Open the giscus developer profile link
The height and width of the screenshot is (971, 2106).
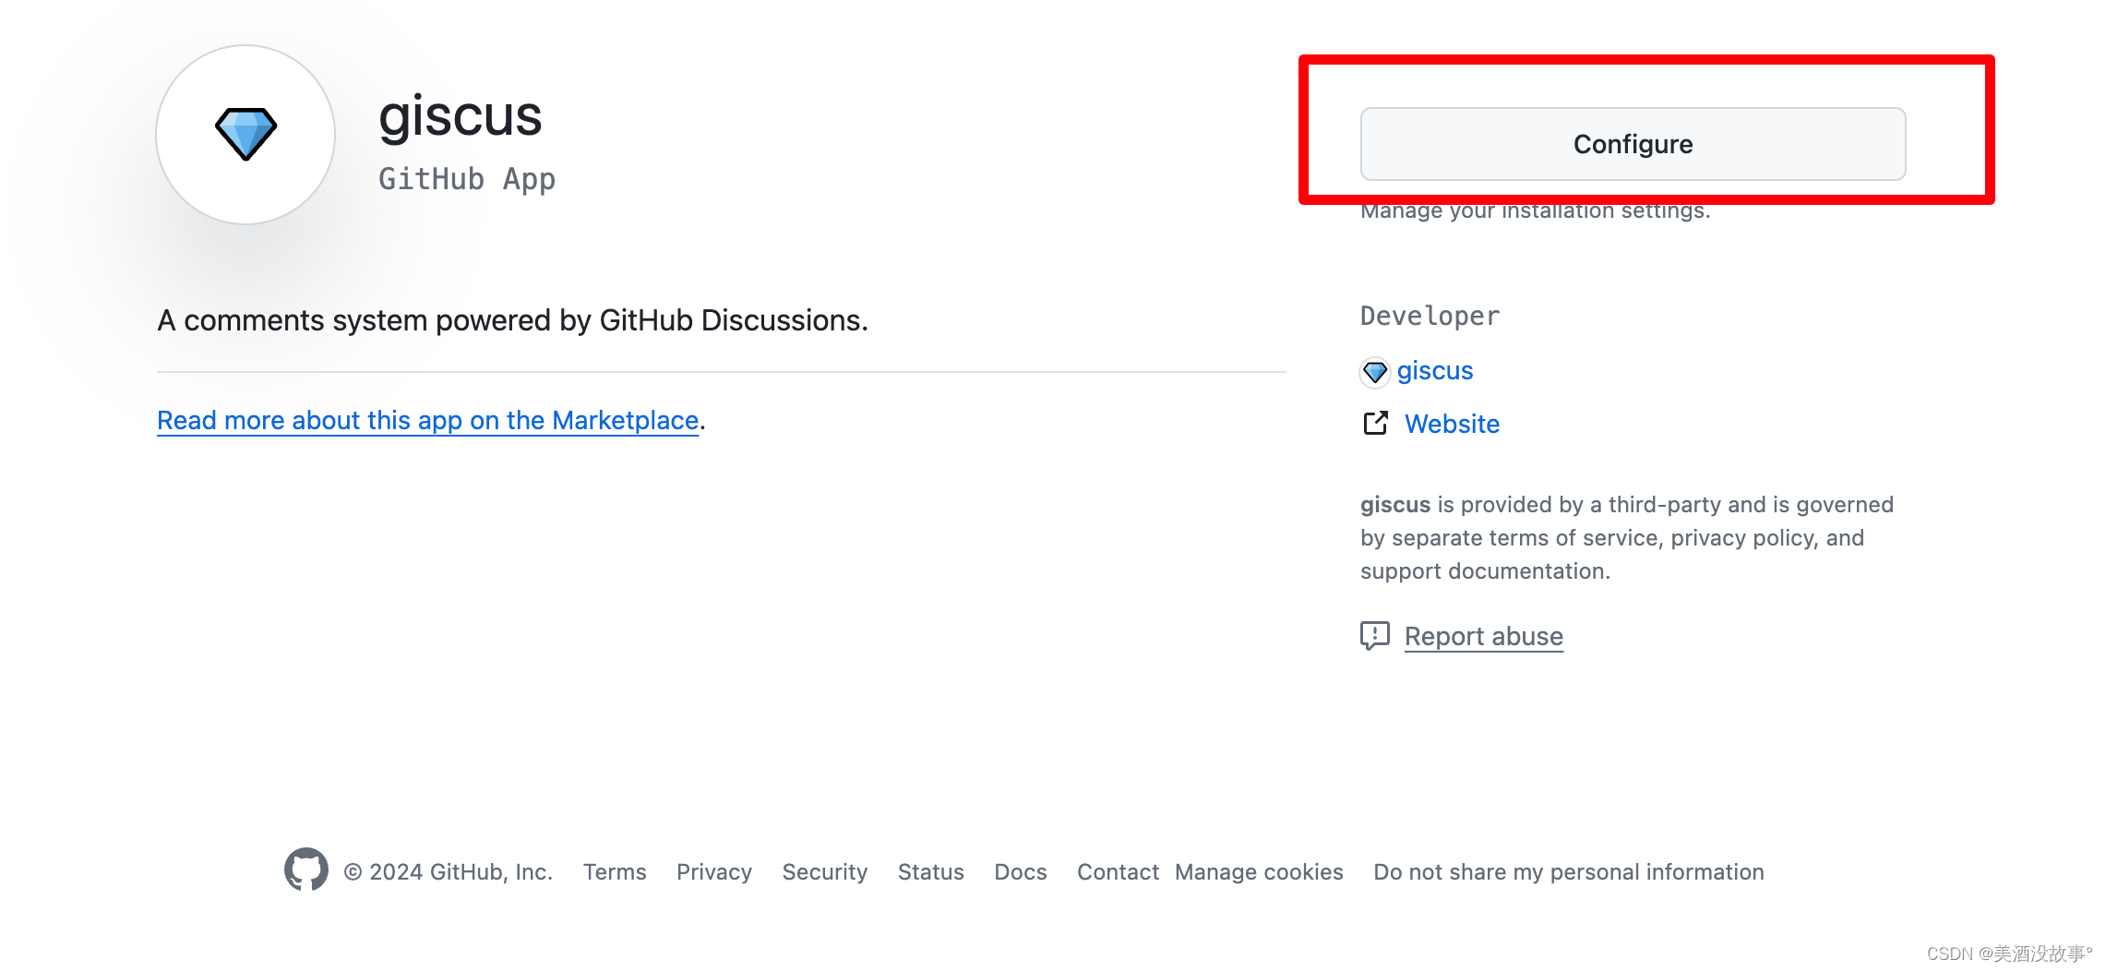click(x=1435, y=371)
